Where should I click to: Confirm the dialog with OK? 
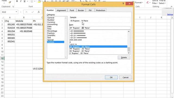[111, 77]
